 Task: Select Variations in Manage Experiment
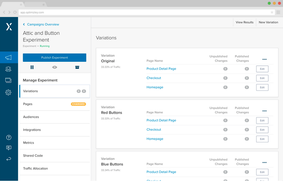coord(55,91)
